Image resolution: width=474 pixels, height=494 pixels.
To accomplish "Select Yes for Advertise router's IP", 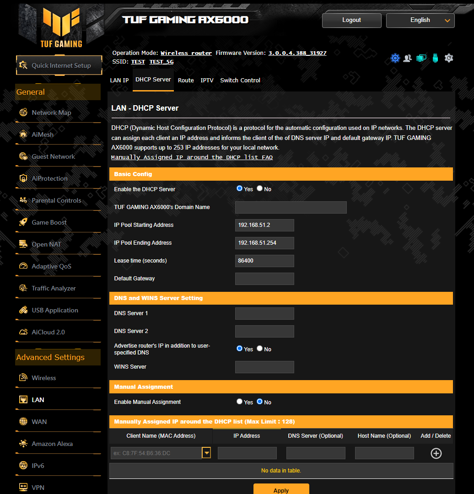I will (x=240, y=349).
